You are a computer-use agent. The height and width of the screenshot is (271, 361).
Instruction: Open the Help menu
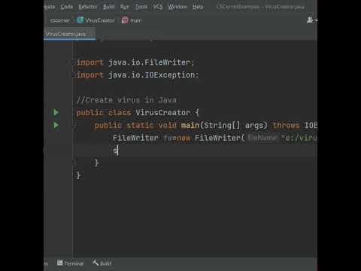coord(198,7)
